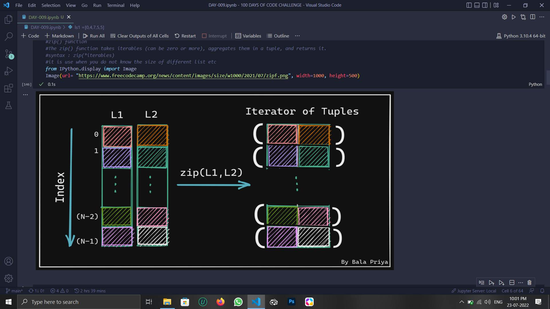Open the Testing flask view
Image resolution: width=550 pixels, height=309 pixels.
tap(9, 105)
